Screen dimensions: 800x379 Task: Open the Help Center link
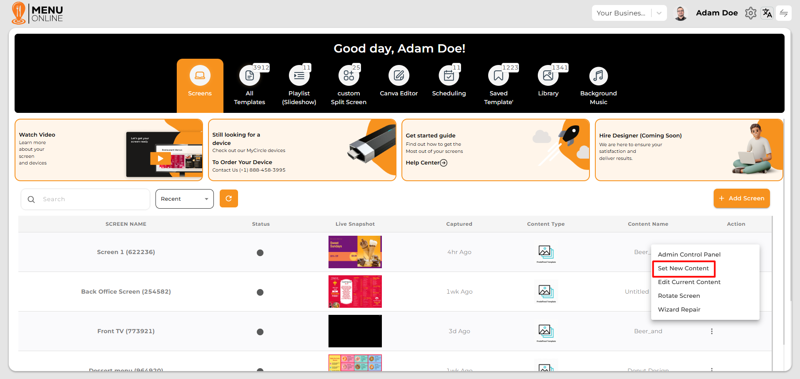coord(426,163)
